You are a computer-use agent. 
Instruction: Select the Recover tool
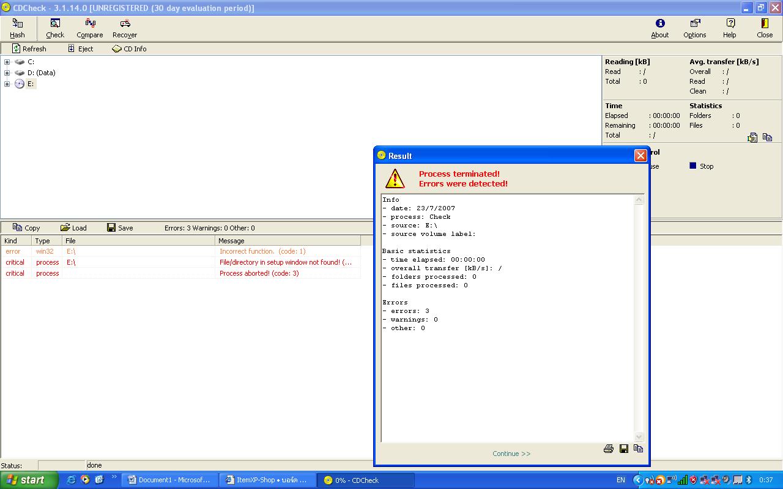click(125, 28)
